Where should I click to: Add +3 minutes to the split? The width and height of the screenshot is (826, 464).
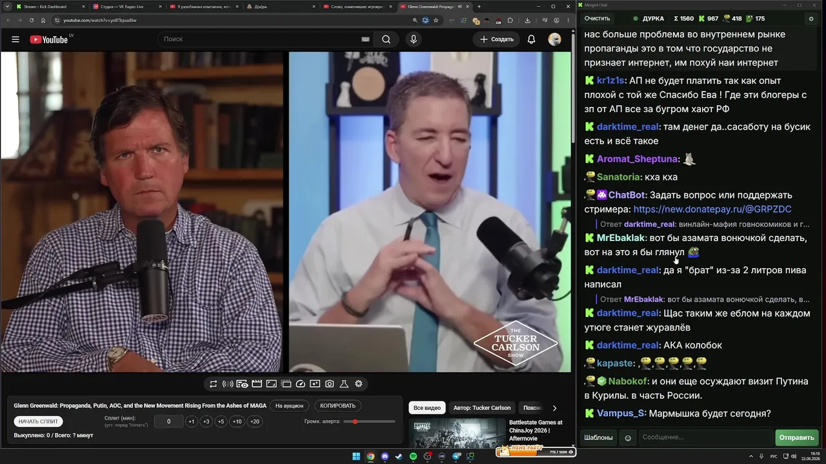tap(206, 421)
